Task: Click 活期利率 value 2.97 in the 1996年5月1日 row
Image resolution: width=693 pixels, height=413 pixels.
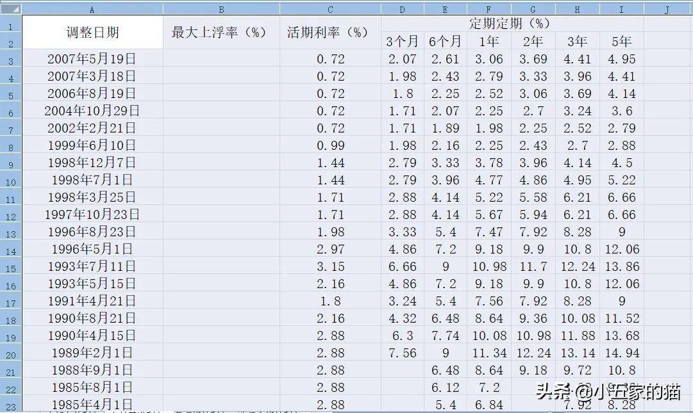Action: click(x=330, y=248)
